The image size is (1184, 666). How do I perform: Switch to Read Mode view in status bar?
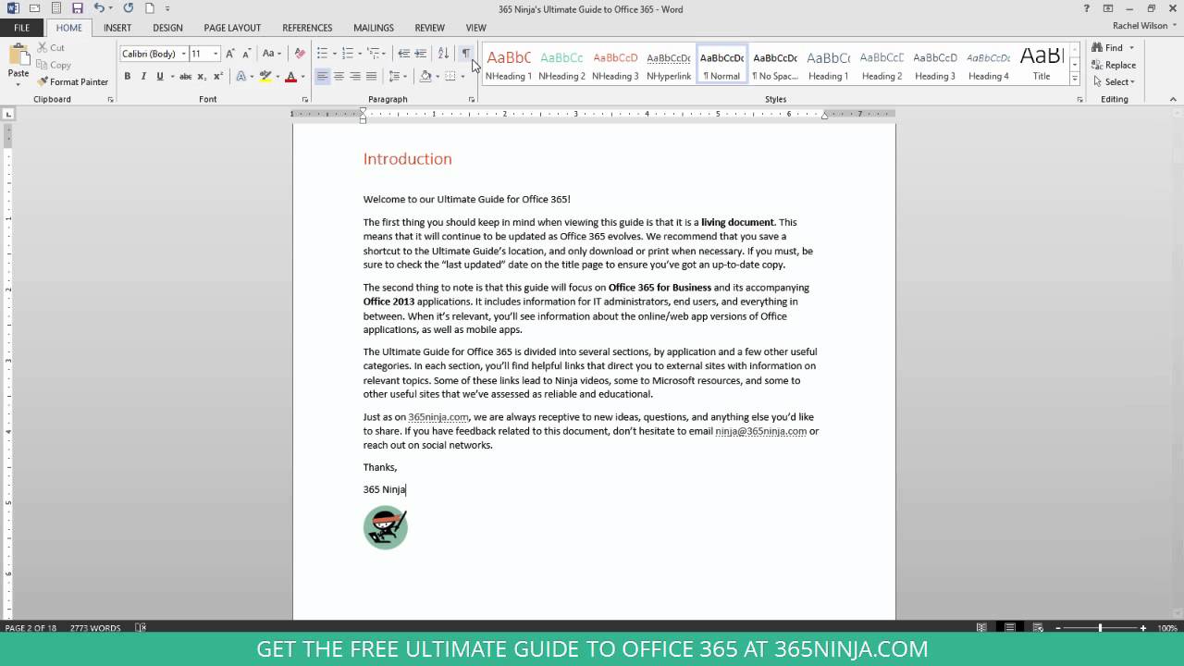981,628
